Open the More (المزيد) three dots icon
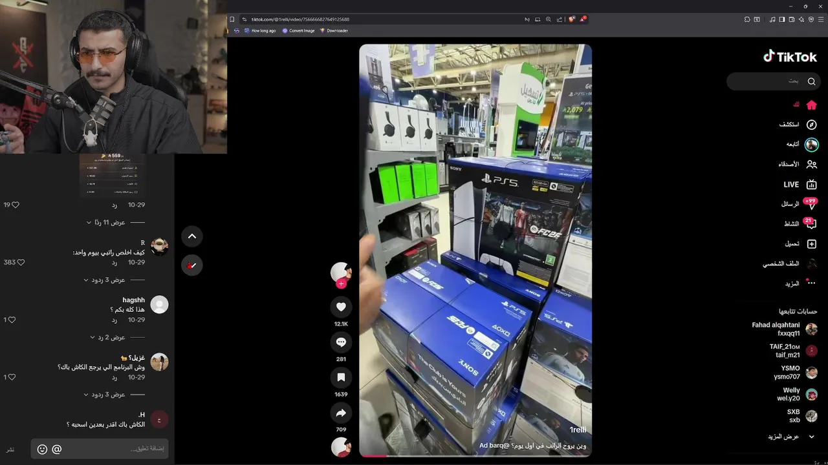This screenshot has height=465, width=828. (x=811, y=283)
